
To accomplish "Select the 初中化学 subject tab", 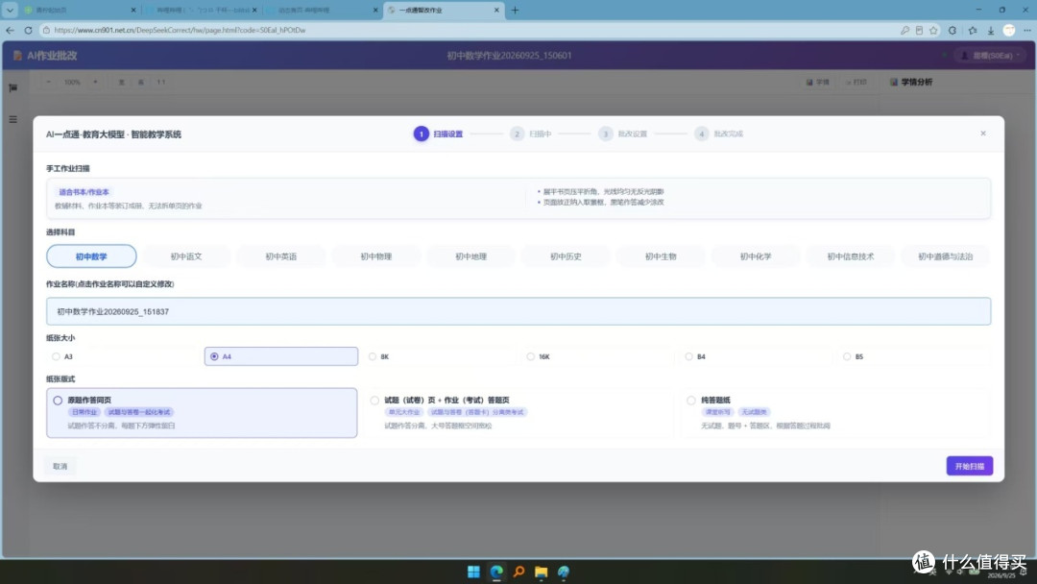I will tap(756, 256).
